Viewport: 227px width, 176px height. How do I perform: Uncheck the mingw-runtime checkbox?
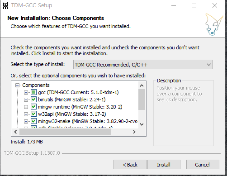tap(33, 107)
